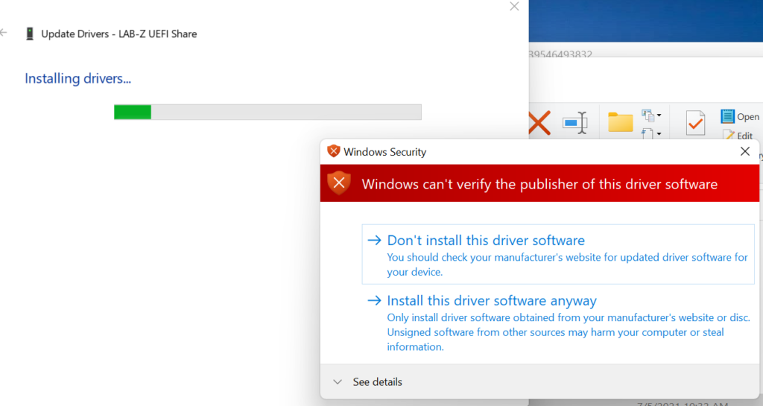
Task: Click the red Delete X icon in Explorer
Action: coord(539,123)
